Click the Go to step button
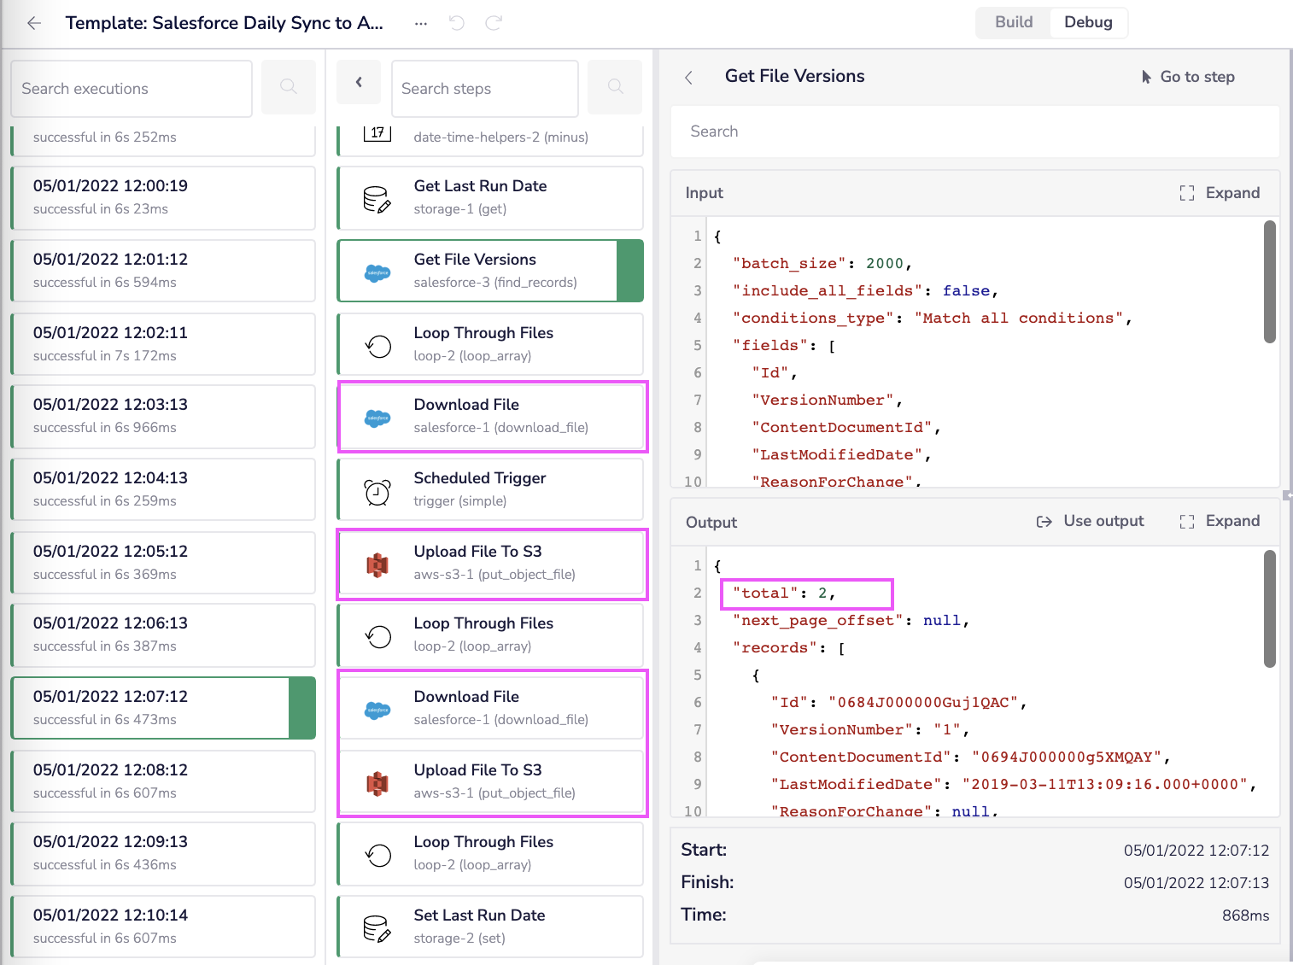Screen dimensions: 1293x965 (1188, 77)
